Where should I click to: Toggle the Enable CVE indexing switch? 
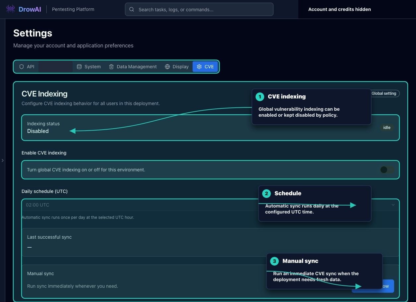point(387,170)
